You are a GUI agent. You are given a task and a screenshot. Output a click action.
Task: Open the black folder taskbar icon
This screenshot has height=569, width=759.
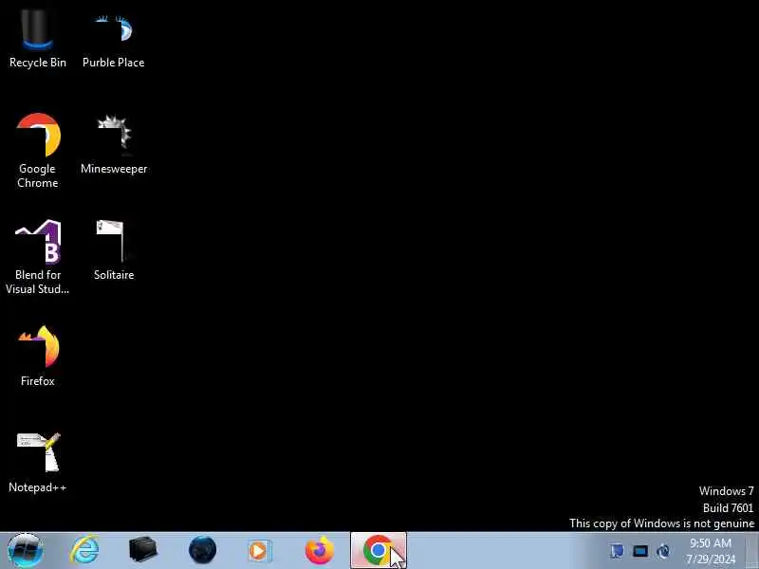pos(143,550)
